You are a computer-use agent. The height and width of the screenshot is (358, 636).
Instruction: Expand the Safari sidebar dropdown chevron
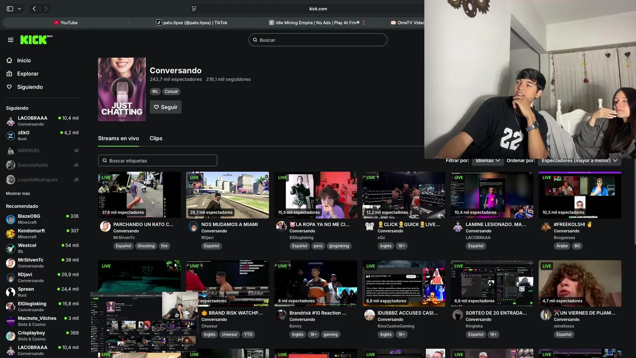click(19, 8)
